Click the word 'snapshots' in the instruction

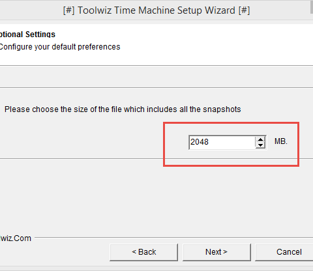(x=222, y=109)
